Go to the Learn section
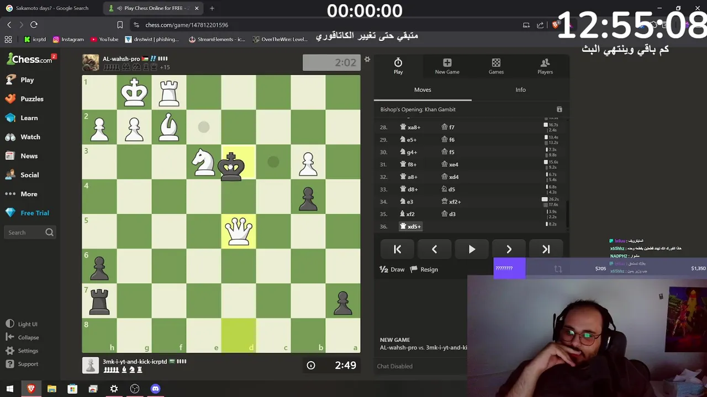 tap(22, 118)
